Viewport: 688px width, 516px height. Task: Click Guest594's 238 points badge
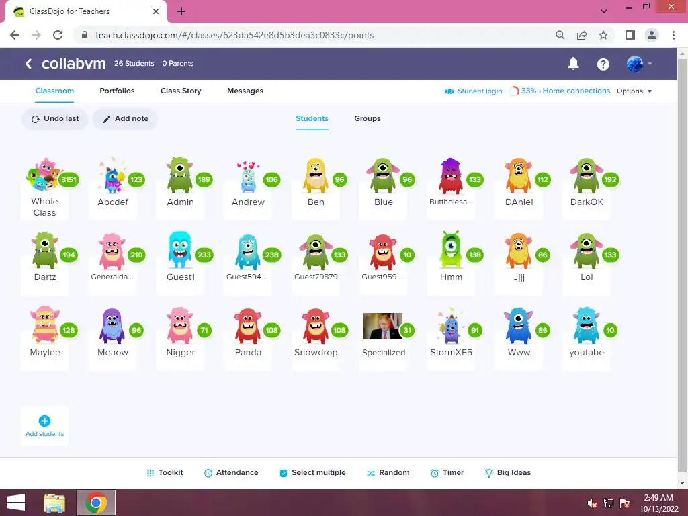(x=271, y=255)
